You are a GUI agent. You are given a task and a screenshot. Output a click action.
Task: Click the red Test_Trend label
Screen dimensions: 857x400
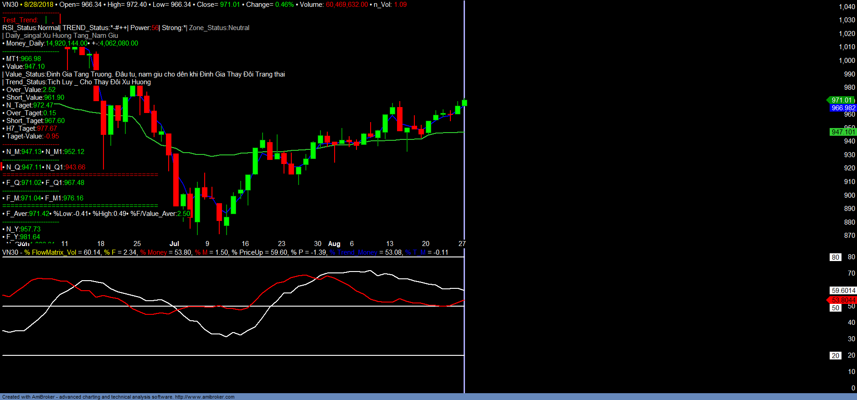pos(21,20)
